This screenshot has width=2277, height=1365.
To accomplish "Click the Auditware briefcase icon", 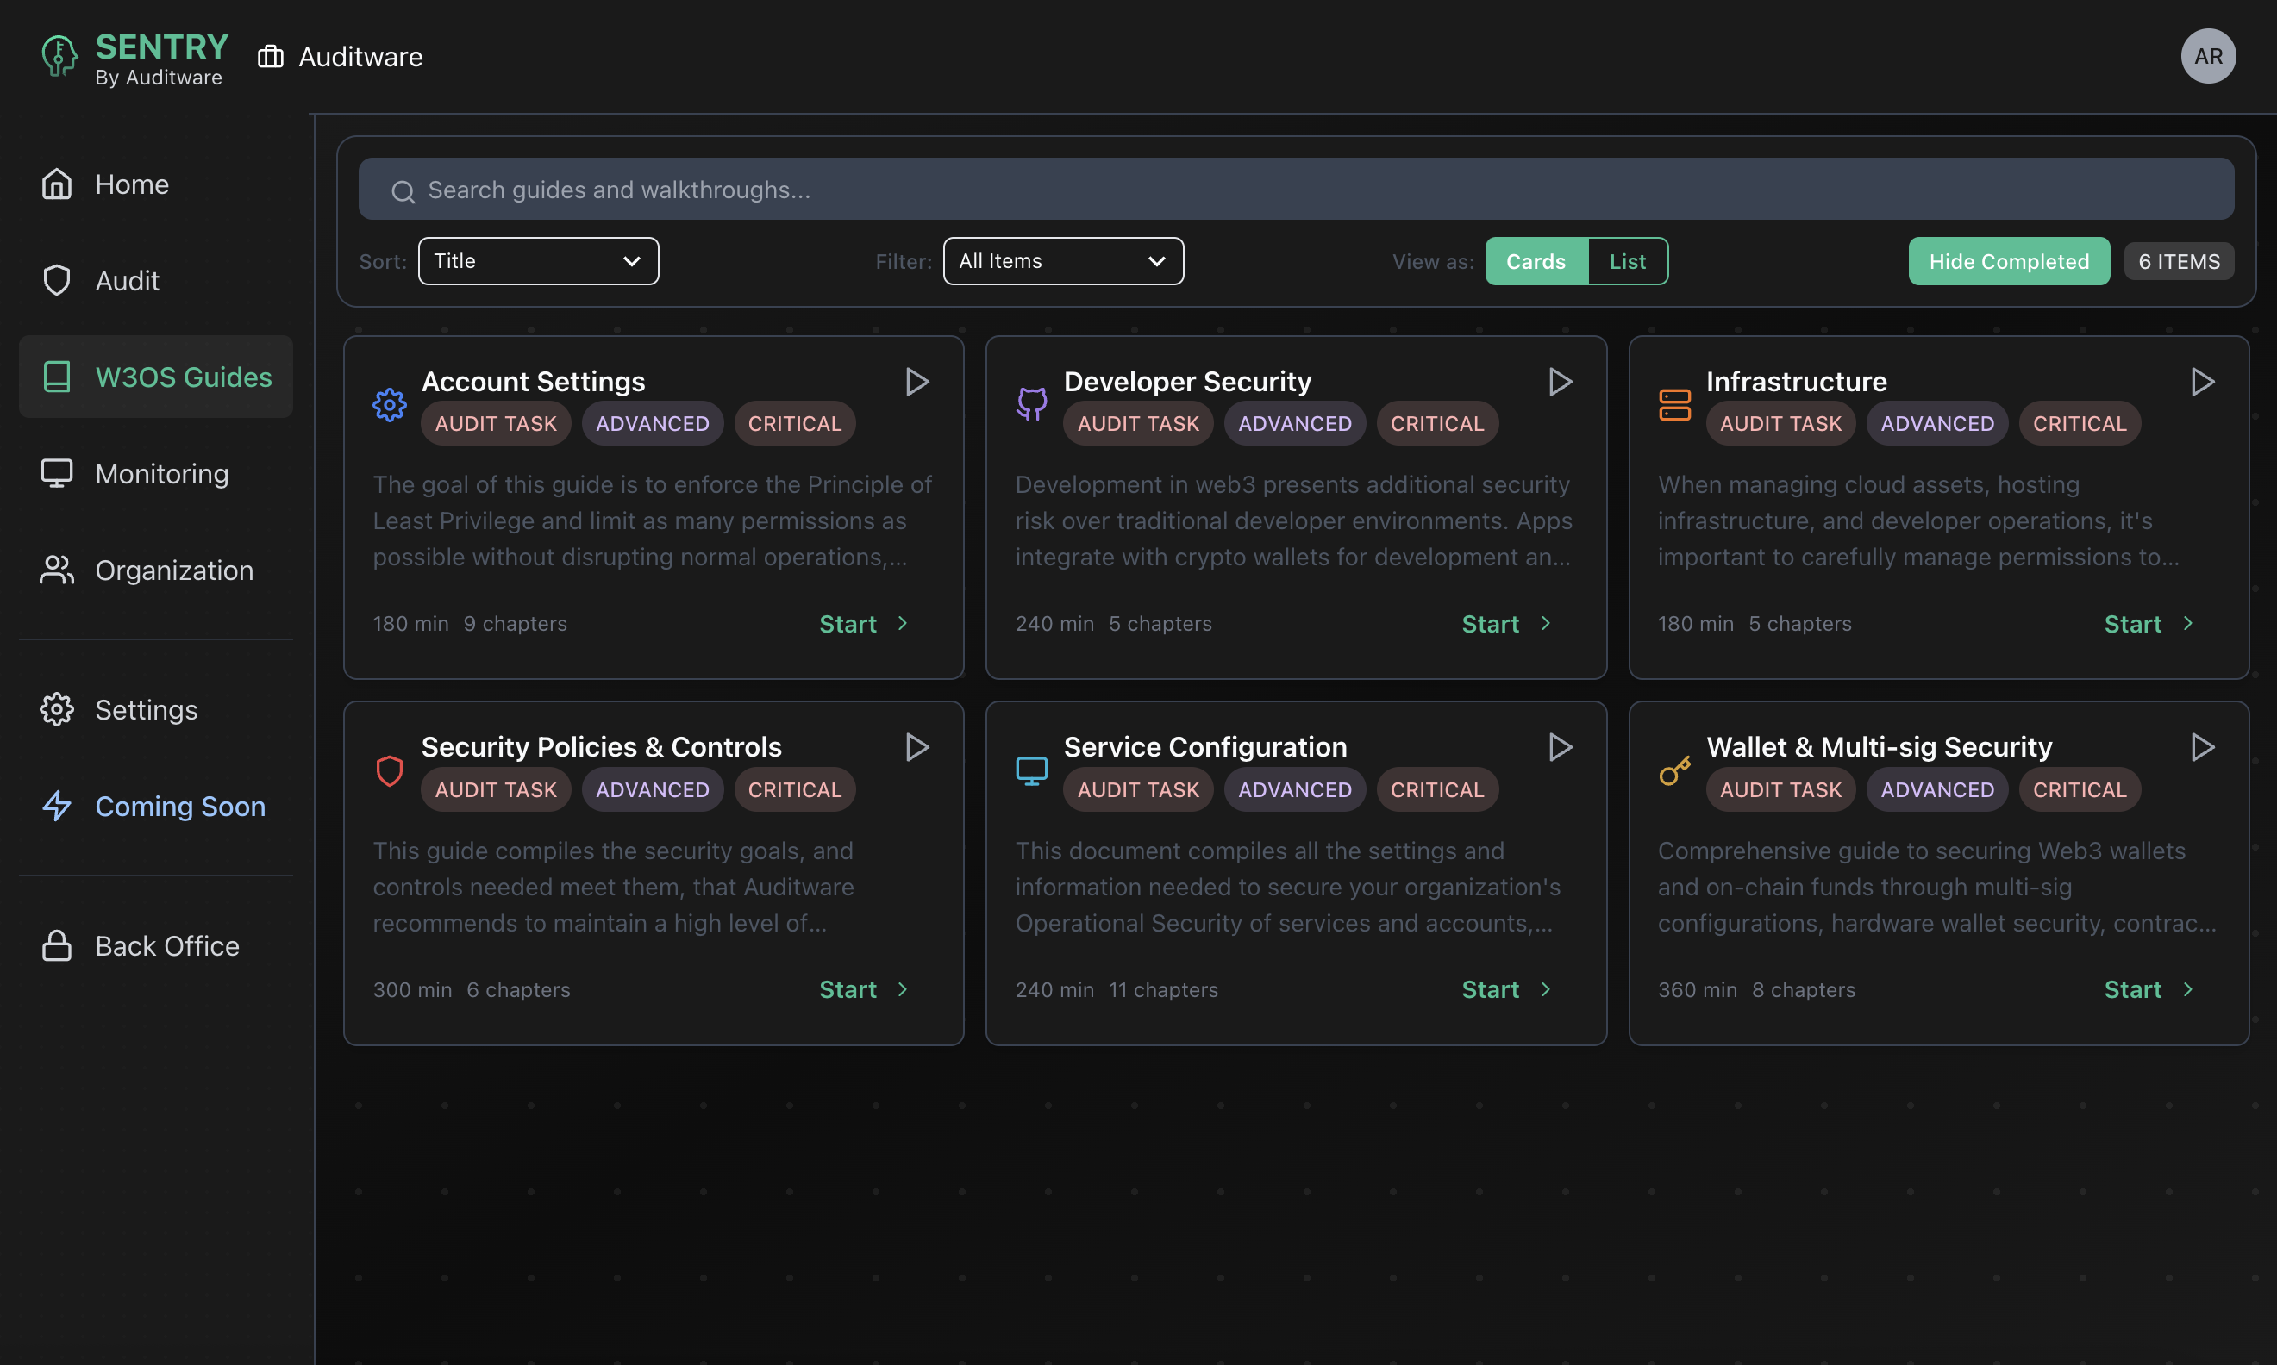I will (x=271, y=57).
